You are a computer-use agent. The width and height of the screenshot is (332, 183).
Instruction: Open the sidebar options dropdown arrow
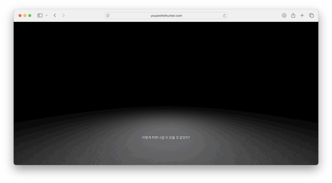tap(47, 15)
